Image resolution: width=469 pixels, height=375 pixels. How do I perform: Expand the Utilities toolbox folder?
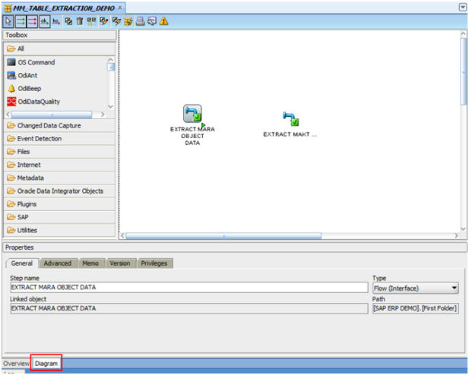point(59,230)
